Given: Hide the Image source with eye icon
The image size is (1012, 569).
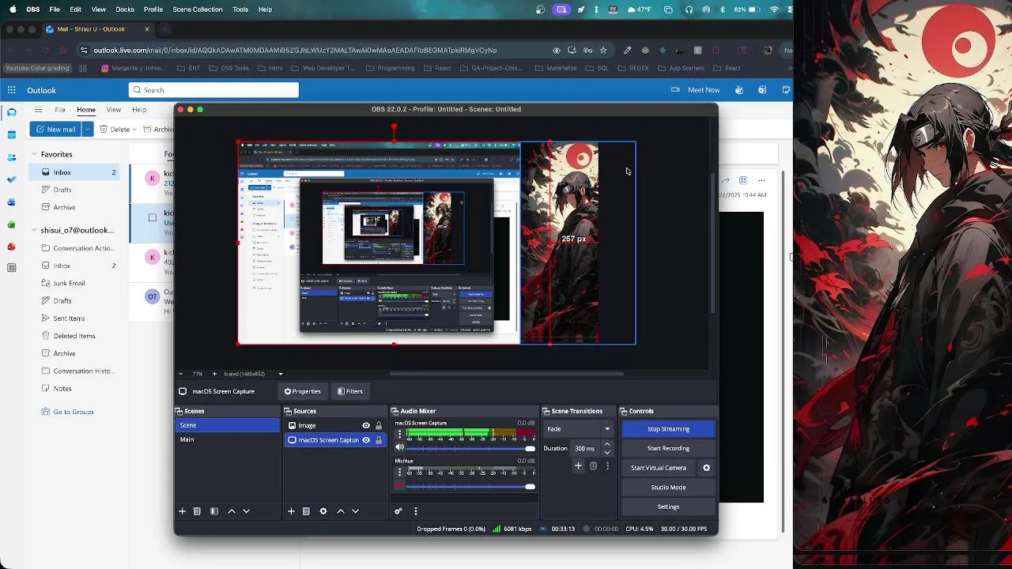Looking at the screenshot, I should click(x=366, y=425).
